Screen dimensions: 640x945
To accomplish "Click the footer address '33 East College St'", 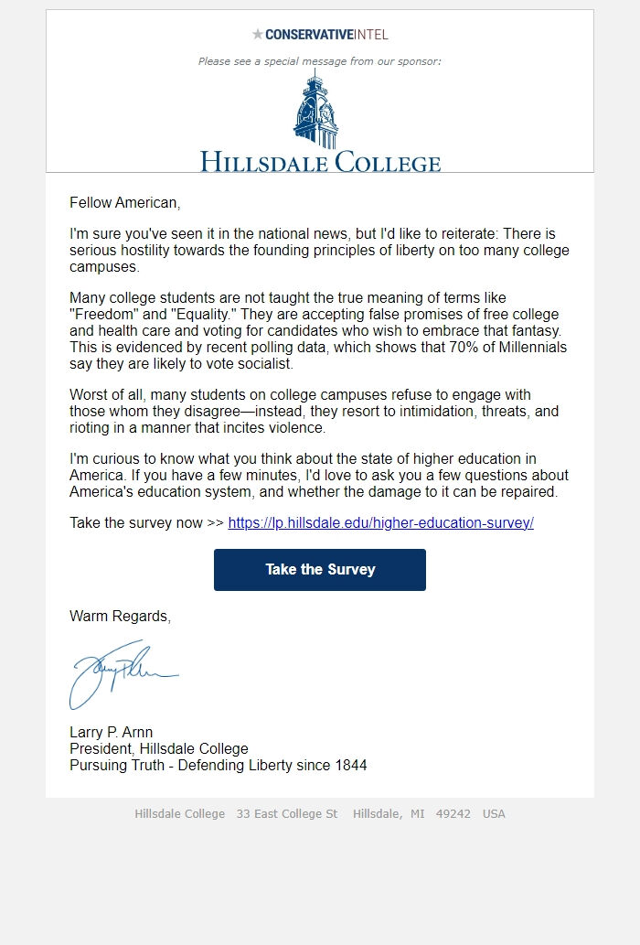I will [x=287, y=813].
